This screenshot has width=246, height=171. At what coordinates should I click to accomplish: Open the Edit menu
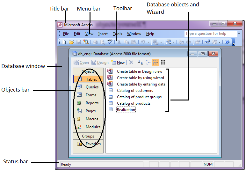(77, 34)
